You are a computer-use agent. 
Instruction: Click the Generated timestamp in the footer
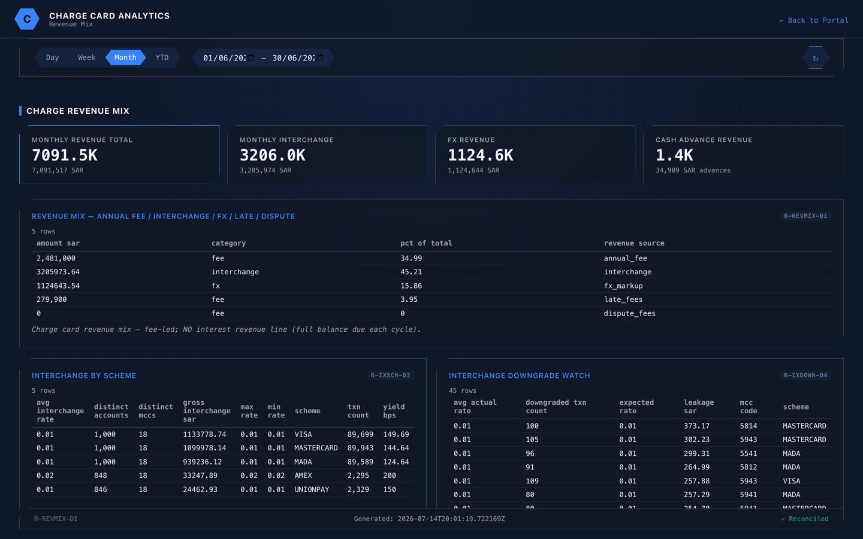click(429, 519)
